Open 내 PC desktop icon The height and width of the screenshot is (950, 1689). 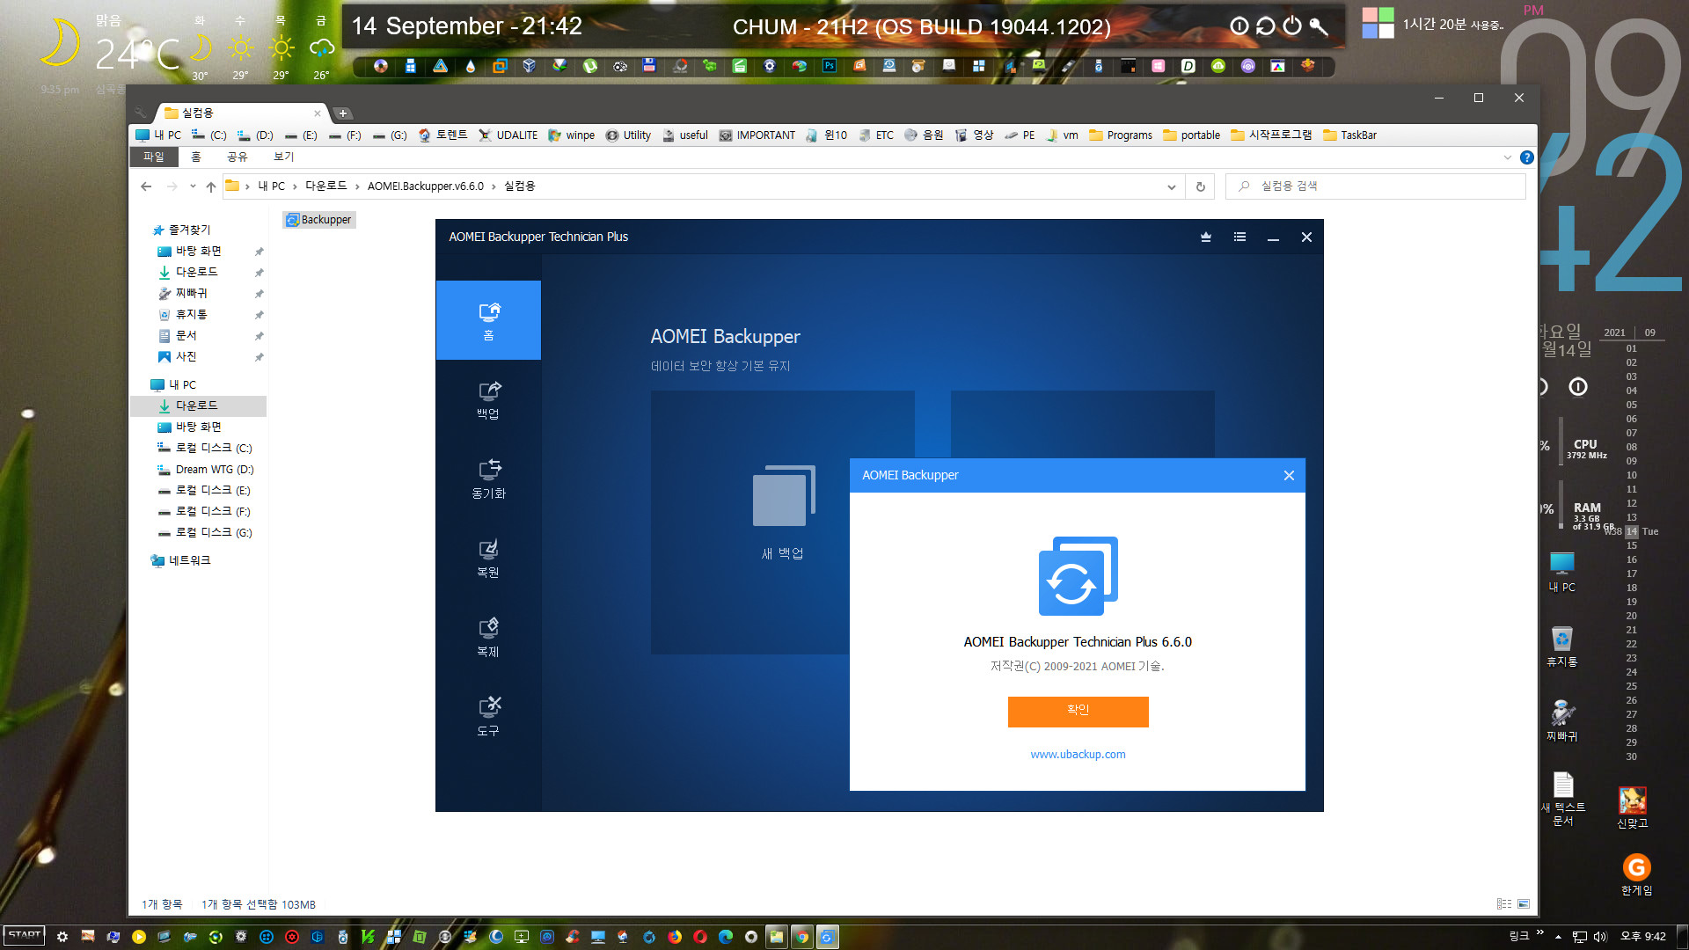[1562, 572]
